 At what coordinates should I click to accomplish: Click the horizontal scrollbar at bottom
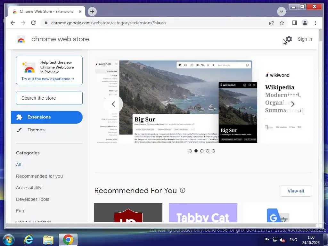(x=161, y=225)
